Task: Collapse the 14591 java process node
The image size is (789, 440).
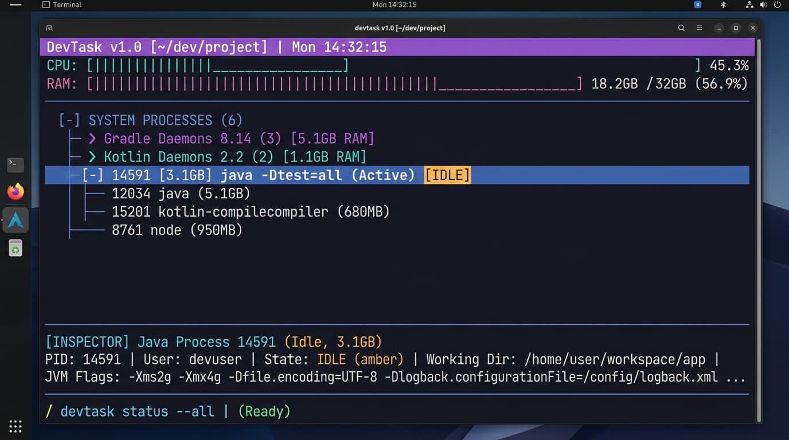Action: [x=93, y=175]
